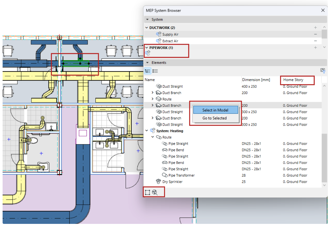Choose Select in Model from context menu
Viewport: 328px width, 226px height.
pos(215,110)
